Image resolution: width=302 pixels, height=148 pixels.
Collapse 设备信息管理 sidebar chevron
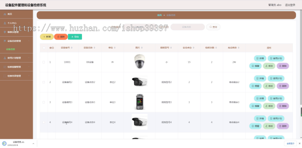pyautogui.click(x=29, y=41)
